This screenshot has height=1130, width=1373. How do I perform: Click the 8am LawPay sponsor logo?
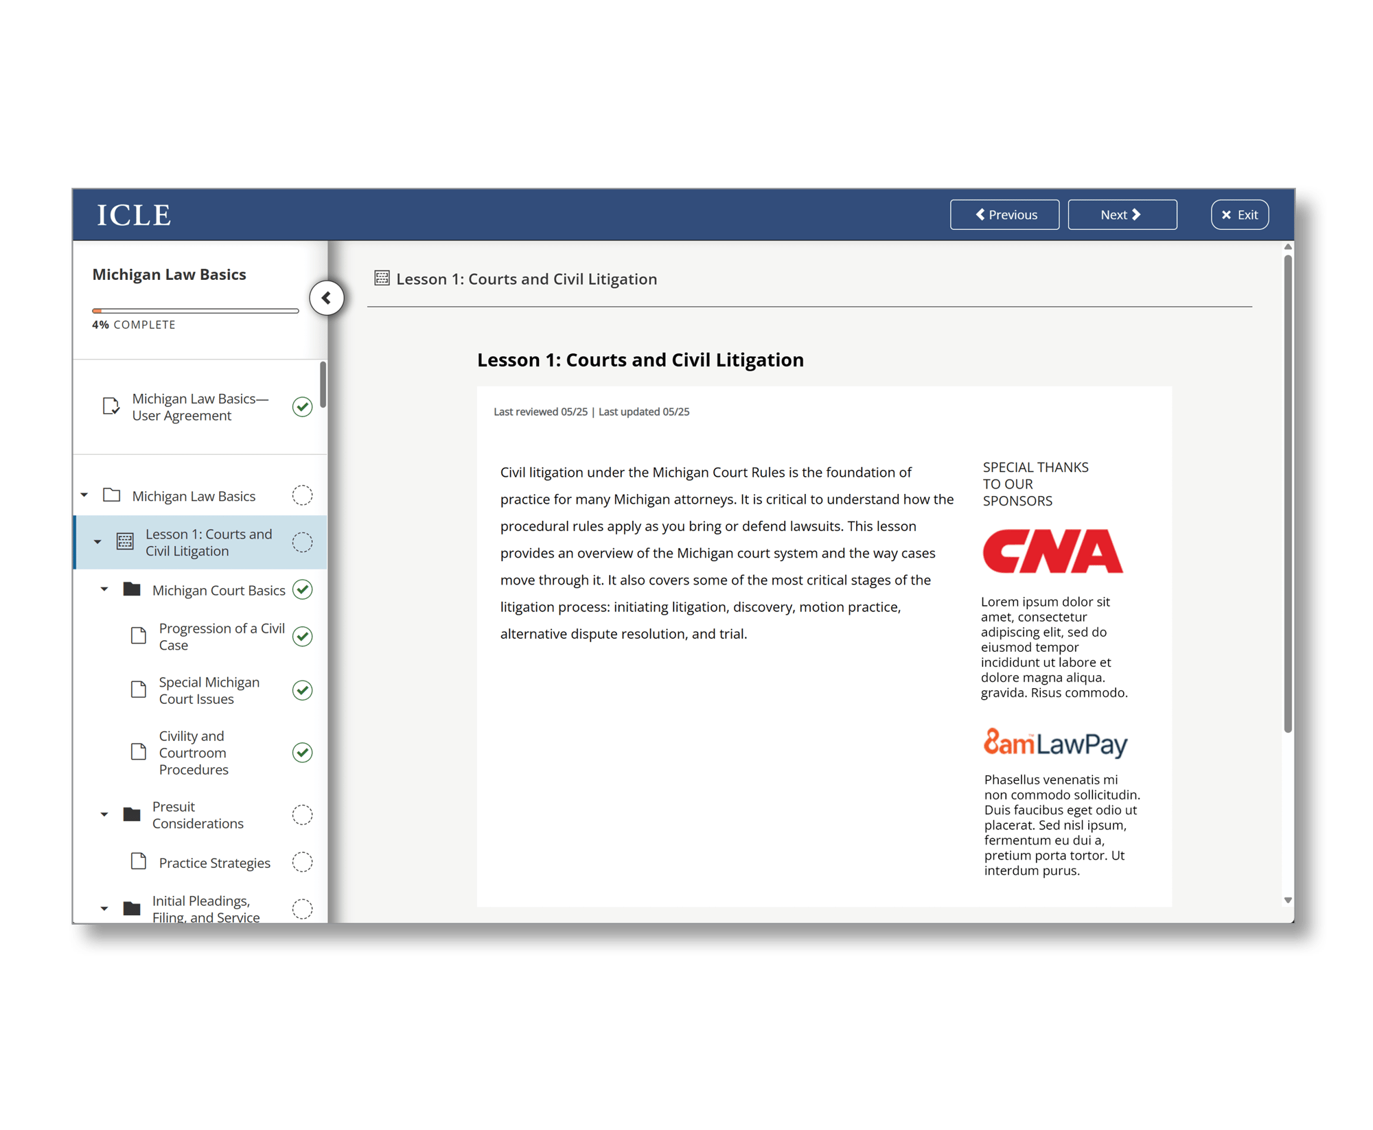click(x=1055, y=743)
